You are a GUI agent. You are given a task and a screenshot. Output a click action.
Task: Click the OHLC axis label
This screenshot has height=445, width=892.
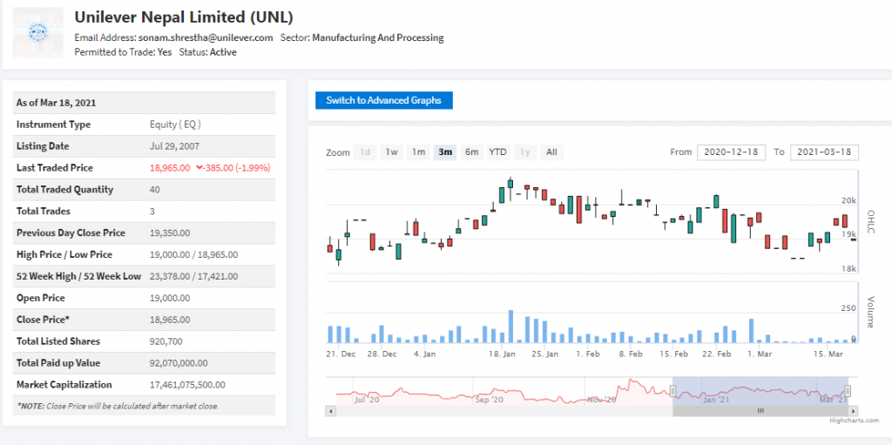click(x=870, y=222)
